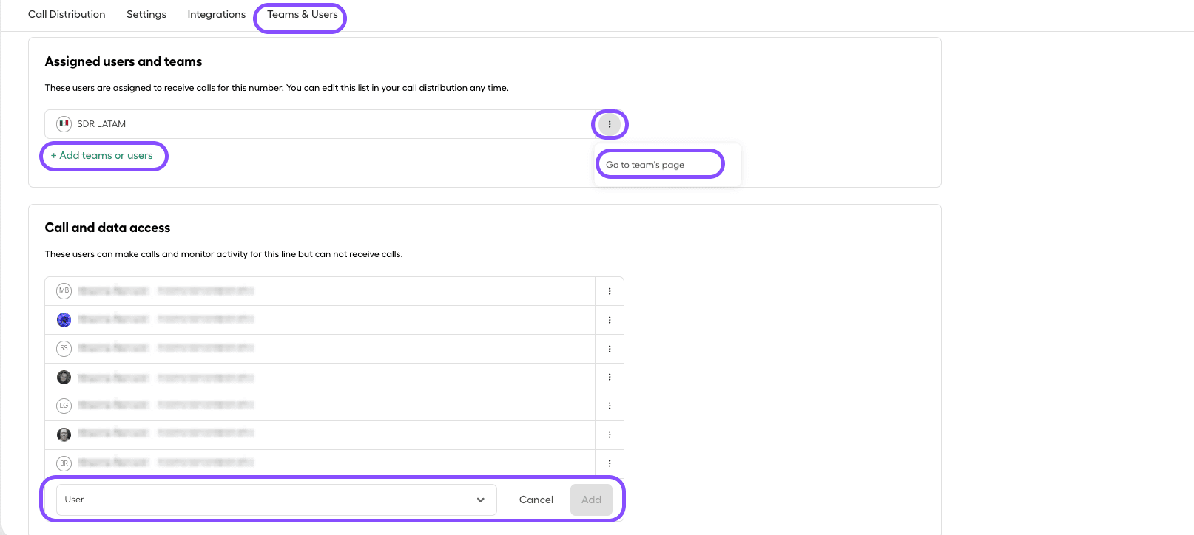Open the chevron on the User combo box
1194x535 pixels.
point(480,500)
